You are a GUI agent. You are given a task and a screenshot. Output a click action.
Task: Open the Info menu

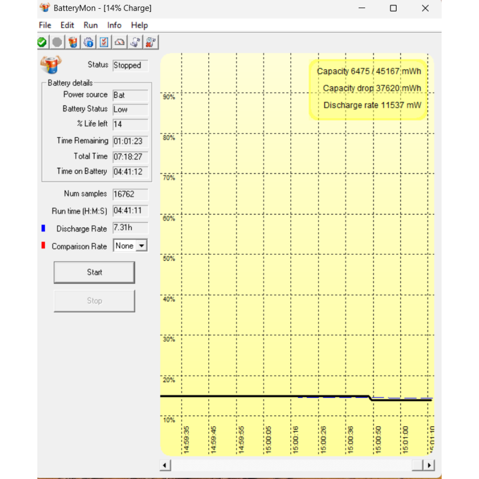(x=114, y=25)
